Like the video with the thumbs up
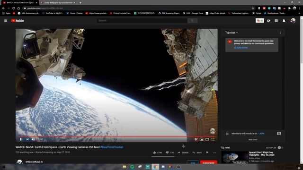Screen dimensions: 303x170 click(157, 153)
